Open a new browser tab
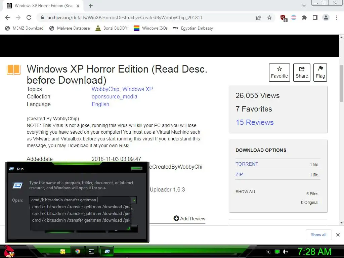344x258 pixels. [x=91, y=6]
